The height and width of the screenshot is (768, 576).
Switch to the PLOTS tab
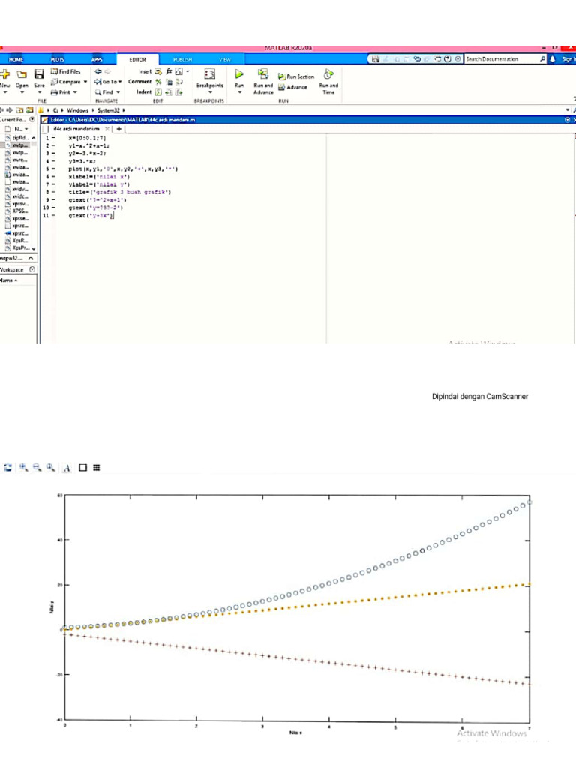coord(58,59)
